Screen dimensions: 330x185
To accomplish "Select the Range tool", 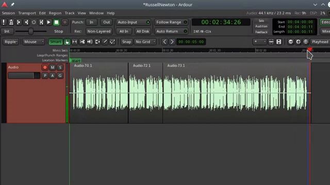I will 74,42.
